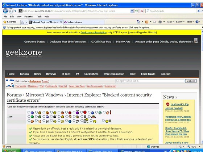203x152 pixels.
Task: Click the user avatar image beside Welcome back
Action: (10, 83)
